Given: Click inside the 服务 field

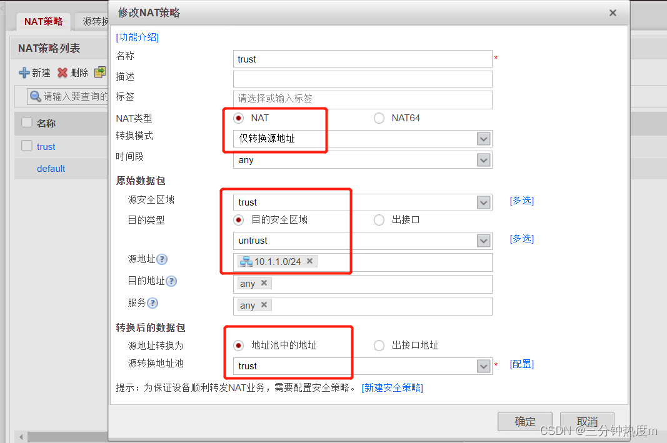Looking at the screenshot, I should (x=363, y=306).
